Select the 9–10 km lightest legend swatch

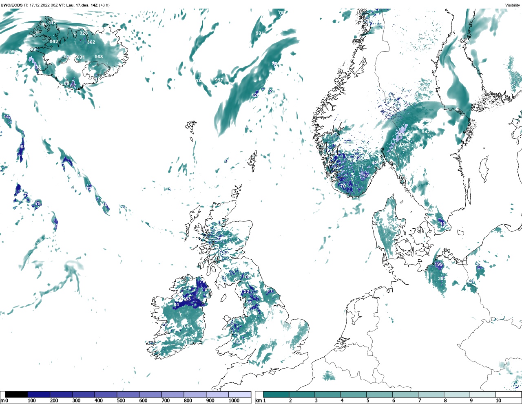click(x=483, y=395)
